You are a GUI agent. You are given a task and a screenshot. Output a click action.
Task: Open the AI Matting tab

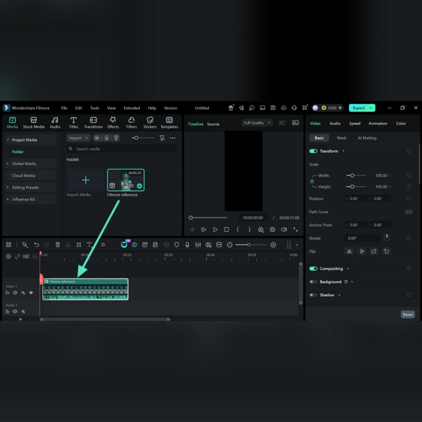367,138
